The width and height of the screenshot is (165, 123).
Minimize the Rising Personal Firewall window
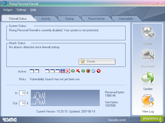(152, 3)
